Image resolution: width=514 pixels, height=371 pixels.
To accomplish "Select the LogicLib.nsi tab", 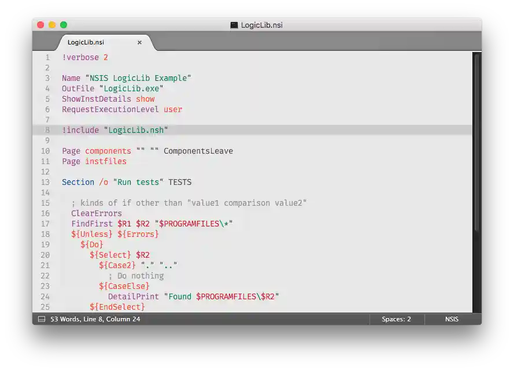I will tap(86, 42).
